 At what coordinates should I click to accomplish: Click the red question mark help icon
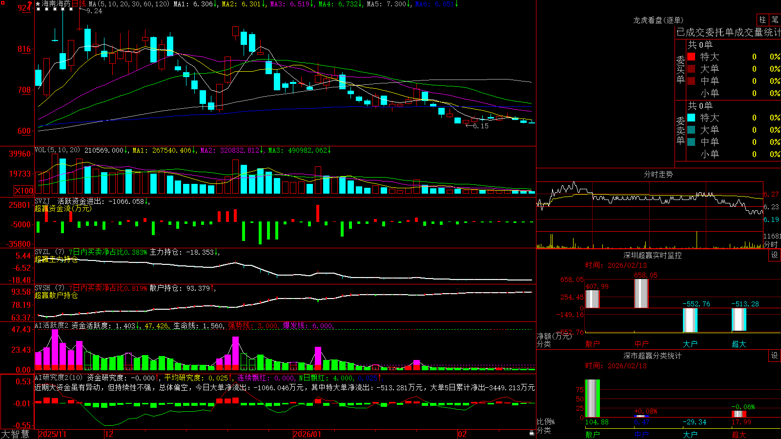(x=30, y=4)
